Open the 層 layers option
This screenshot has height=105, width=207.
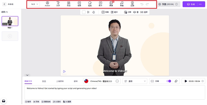pyautogui.click(x=136, y=12)
